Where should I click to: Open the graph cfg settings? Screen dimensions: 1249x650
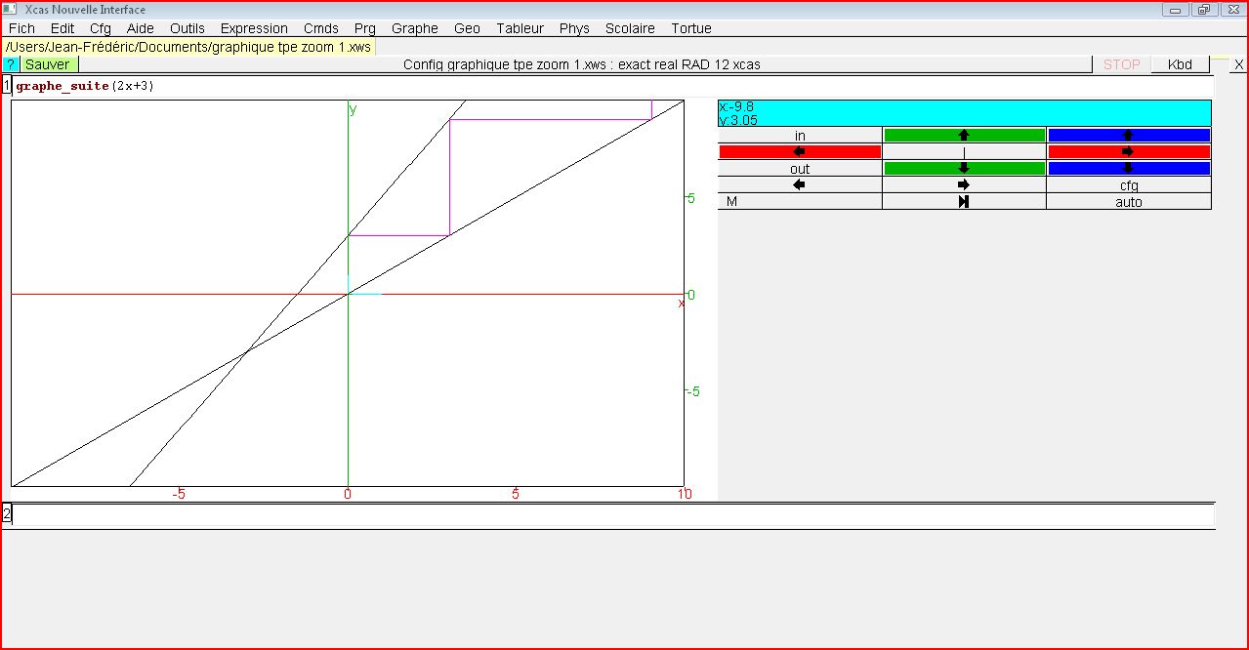[1129, 185]
